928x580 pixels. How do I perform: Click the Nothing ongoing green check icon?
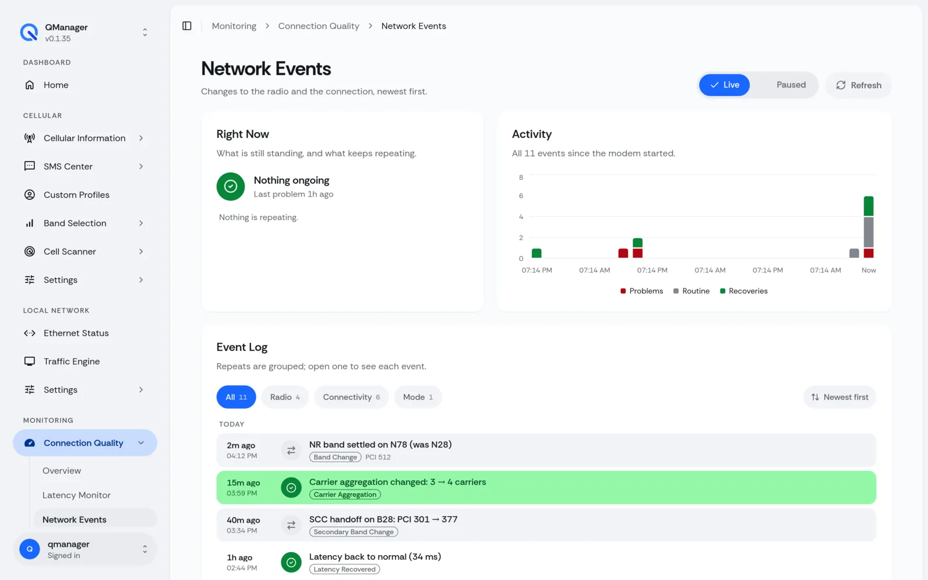point(231,186)
